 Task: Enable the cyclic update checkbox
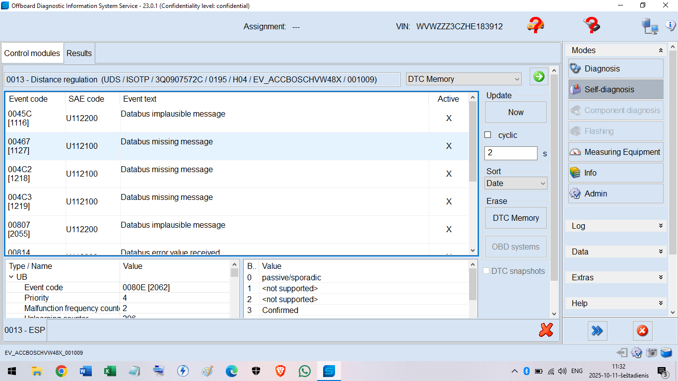pos(488,135)
